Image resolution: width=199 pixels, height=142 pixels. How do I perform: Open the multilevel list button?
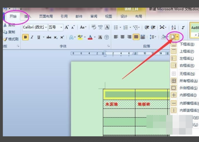pos(136,27)
